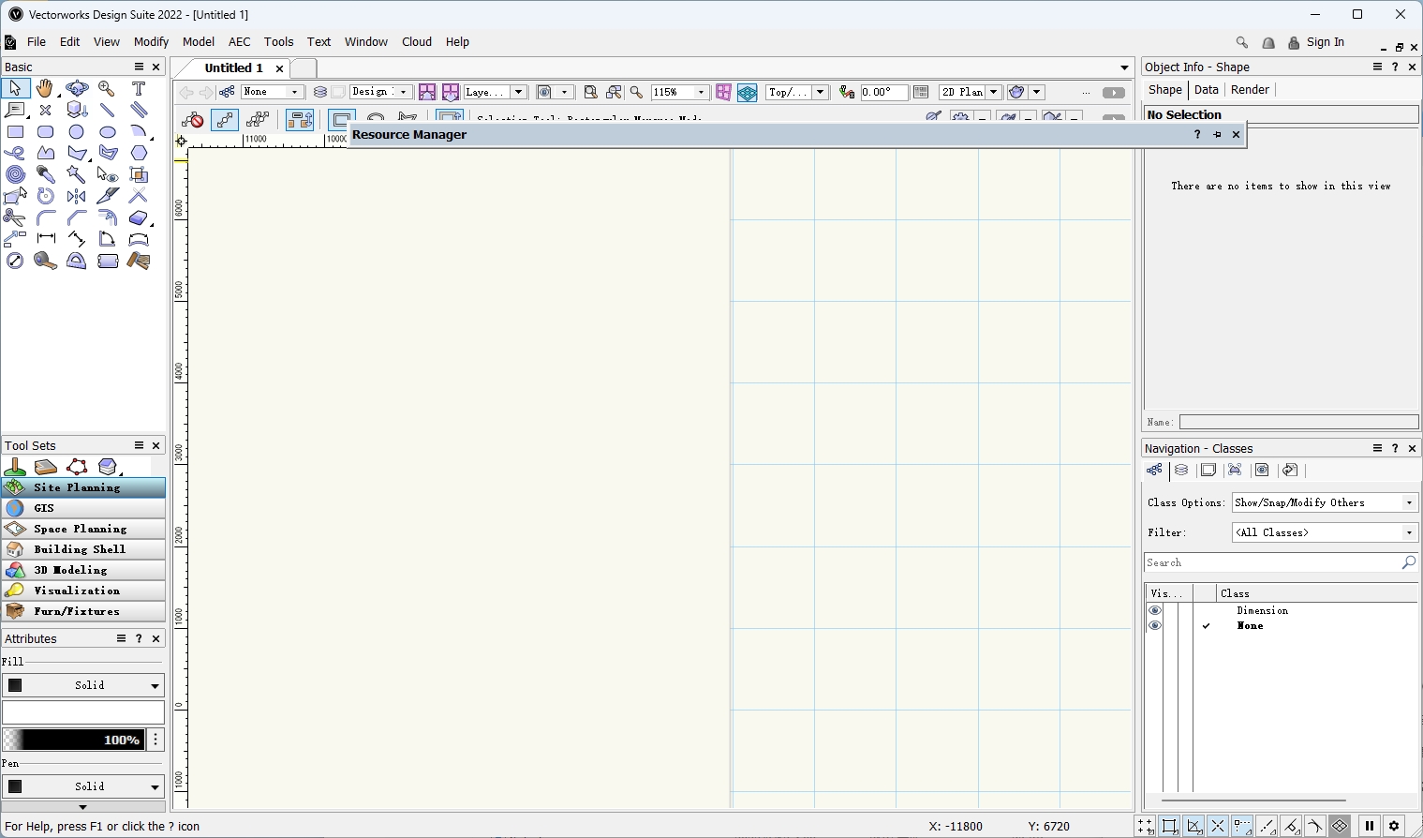Switch to the Render tab
Viewport: 1423px width, 838px height.
click(x=1250, y=90)
